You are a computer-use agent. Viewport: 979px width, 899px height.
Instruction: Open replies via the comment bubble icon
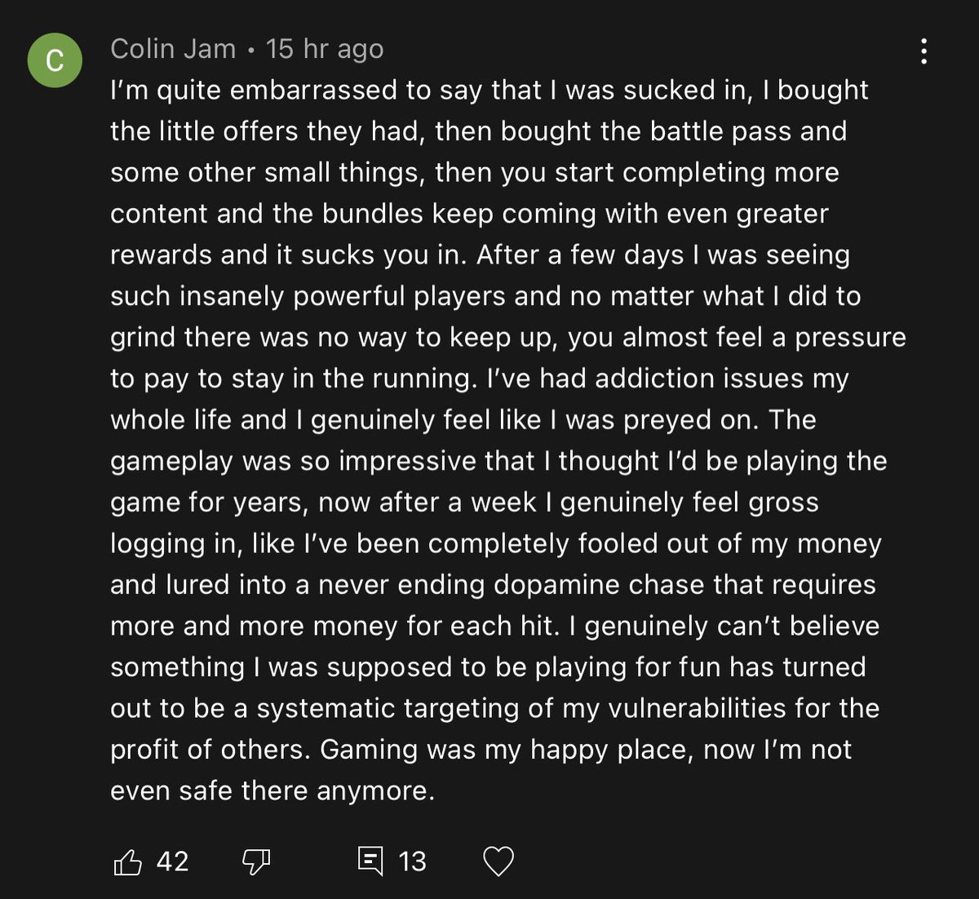(x=370, y=861)
